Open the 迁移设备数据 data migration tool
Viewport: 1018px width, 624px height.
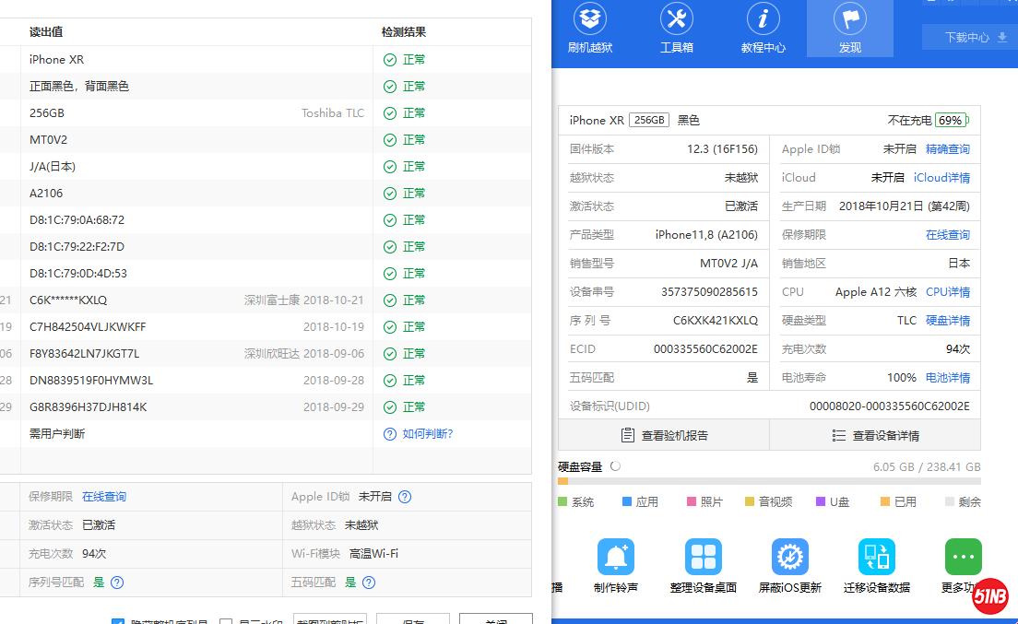coord(876,558)
